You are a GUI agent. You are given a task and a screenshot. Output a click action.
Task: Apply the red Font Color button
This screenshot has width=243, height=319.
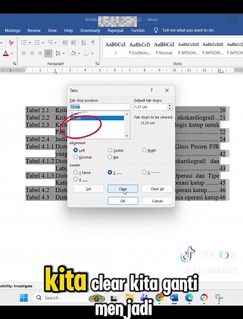point(6,53)
